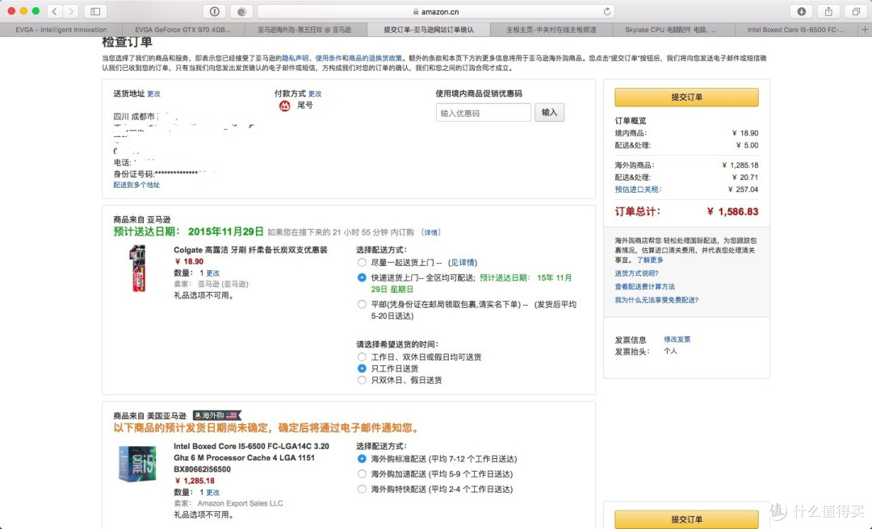
Task: Click the reload icon in address bar
Action: point(606,11)
